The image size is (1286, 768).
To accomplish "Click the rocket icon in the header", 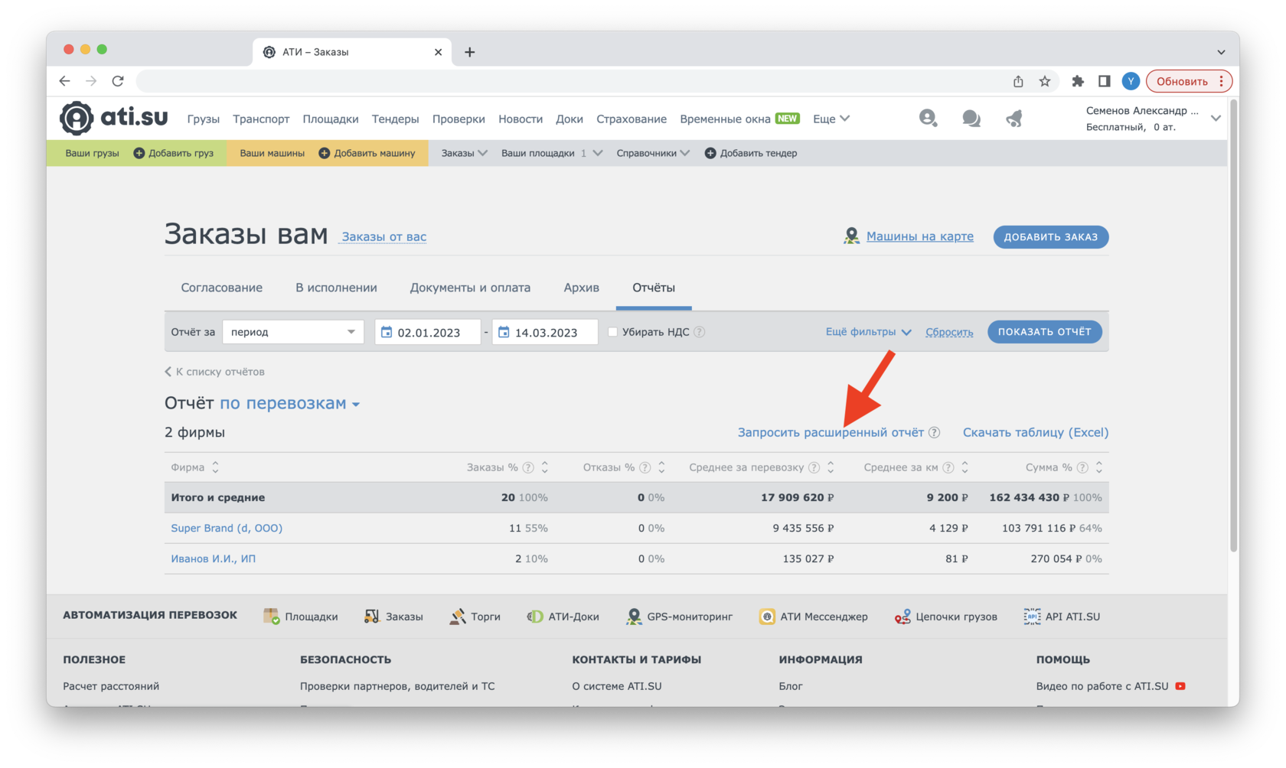I will (x=1014, y=118).
